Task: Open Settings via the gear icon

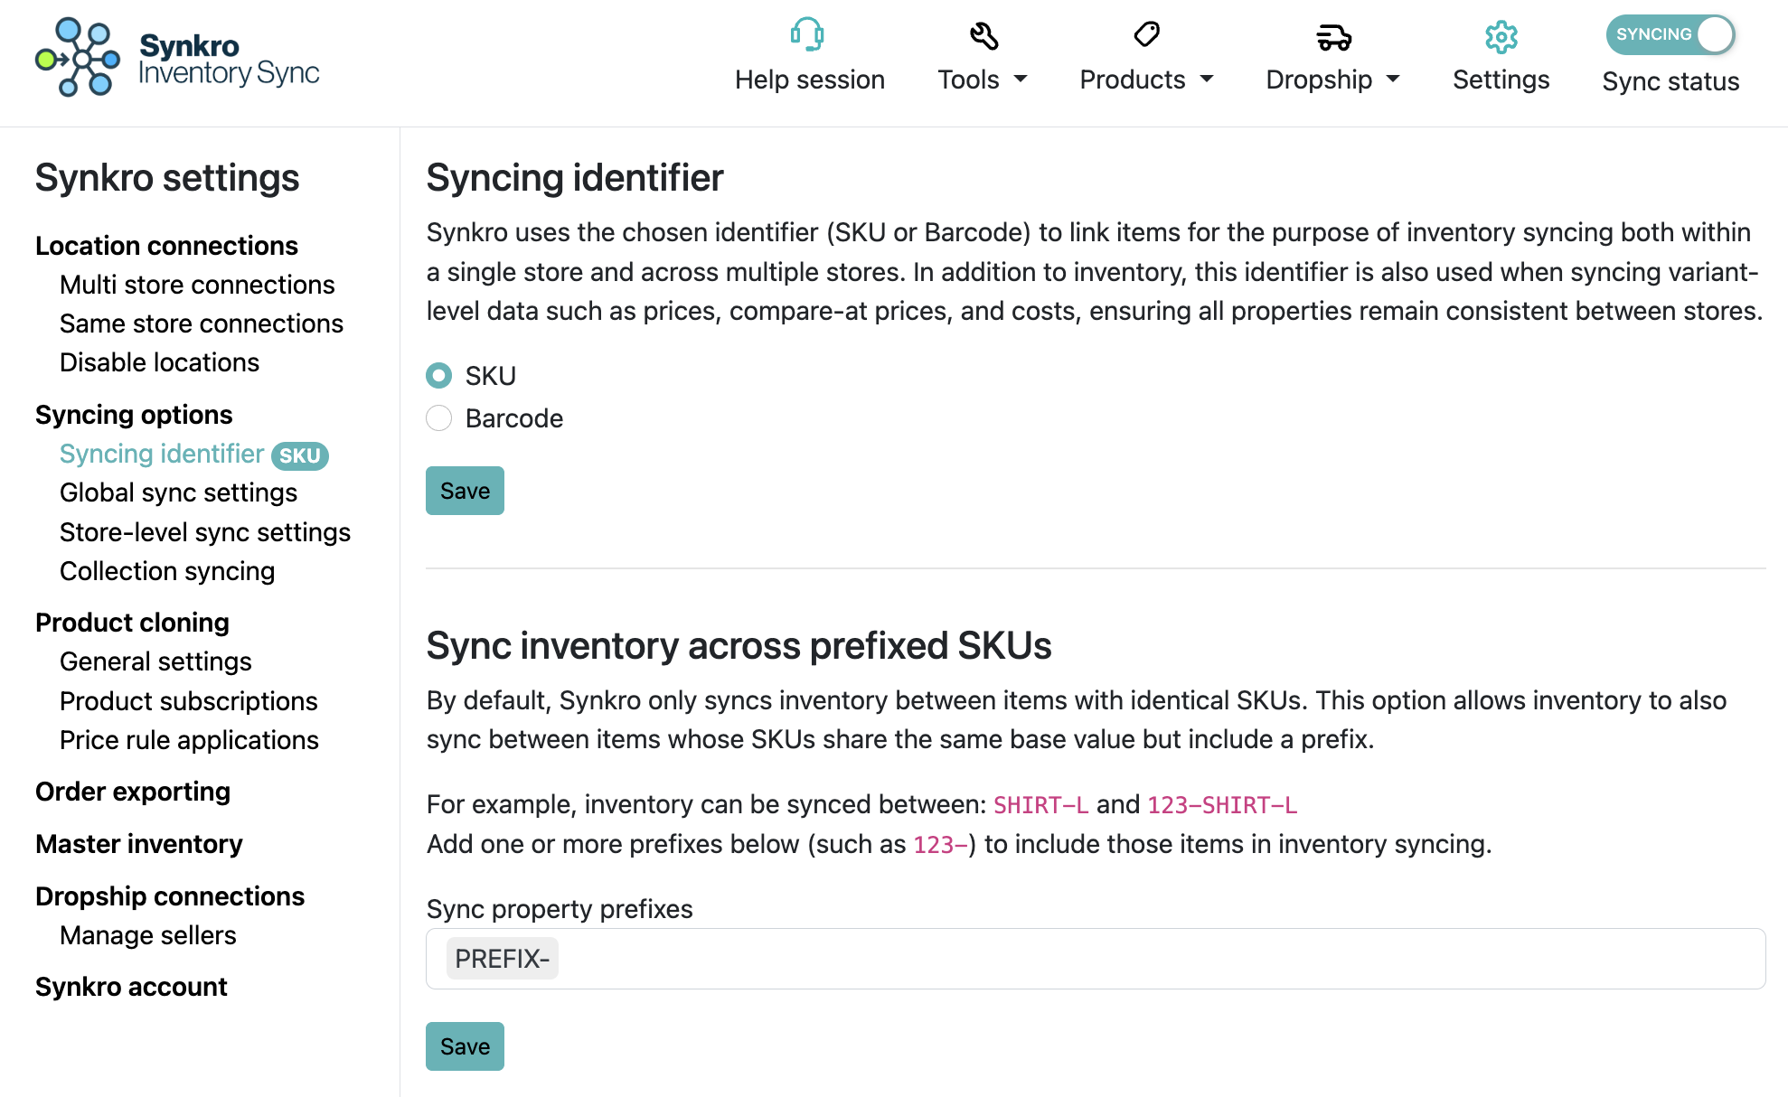Action: click(1501, 36)
